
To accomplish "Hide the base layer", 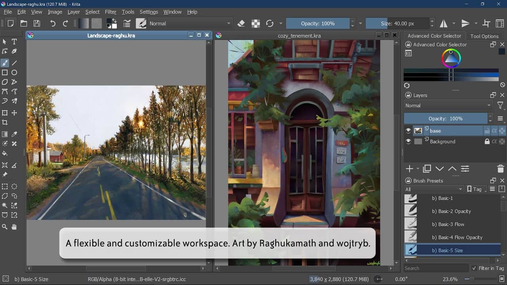I will click(408, 131).
